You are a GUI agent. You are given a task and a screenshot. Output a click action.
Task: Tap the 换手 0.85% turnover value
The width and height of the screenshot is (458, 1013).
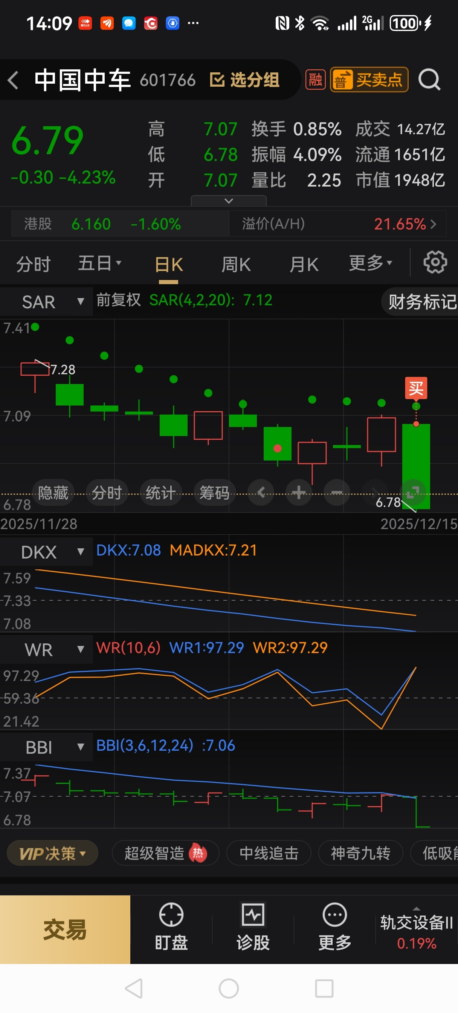pyautogui.click(x=296, y=129)
